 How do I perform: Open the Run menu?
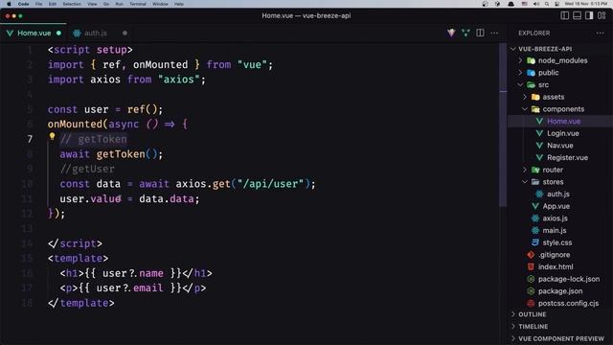[119, 4]
